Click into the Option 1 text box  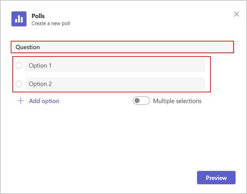(115, 66)
